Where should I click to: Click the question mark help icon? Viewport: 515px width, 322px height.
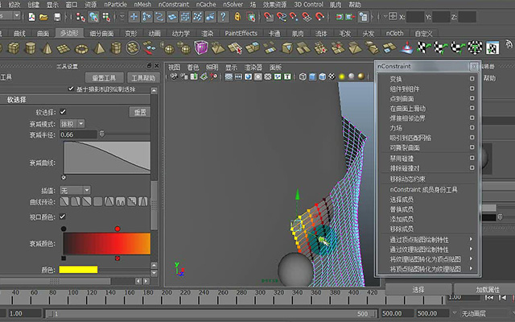pos(223,16)
